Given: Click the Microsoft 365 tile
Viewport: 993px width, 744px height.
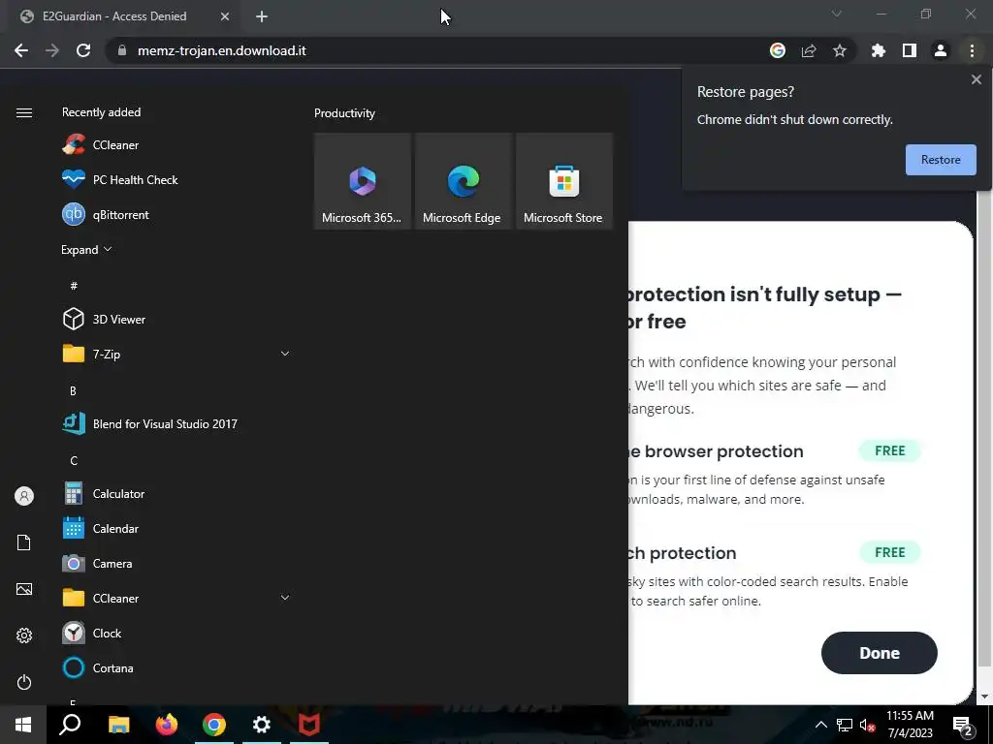Looking at the screenshot, I should pos(363,181).
